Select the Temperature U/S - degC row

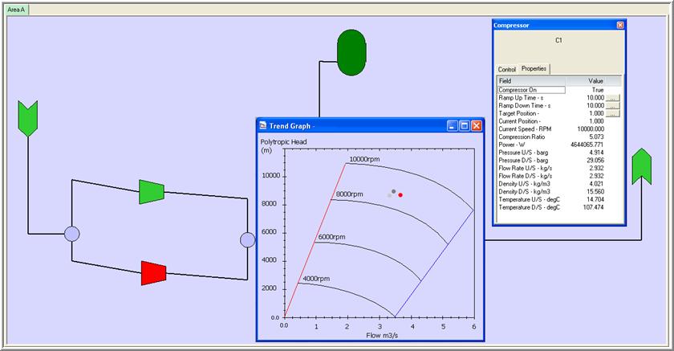tap(559, 199)
